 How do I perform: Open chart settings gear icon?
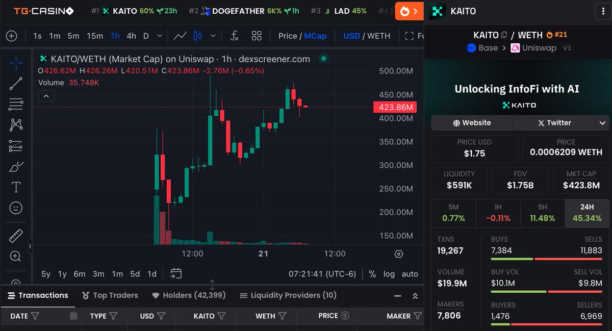[399, 254]
